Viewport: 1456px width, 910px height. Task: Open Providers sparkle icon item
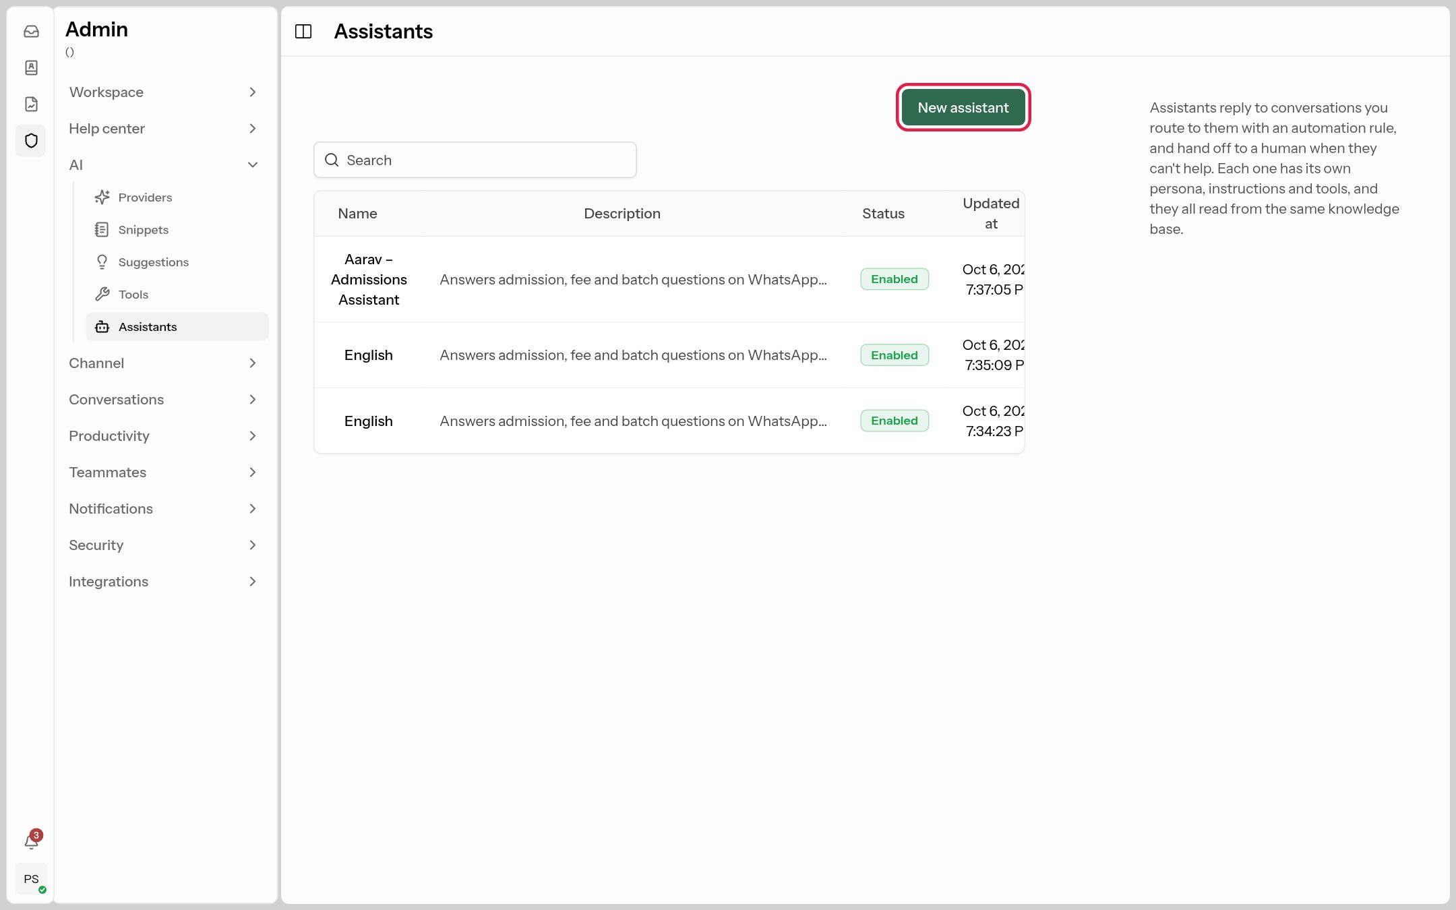pos(177,197)
